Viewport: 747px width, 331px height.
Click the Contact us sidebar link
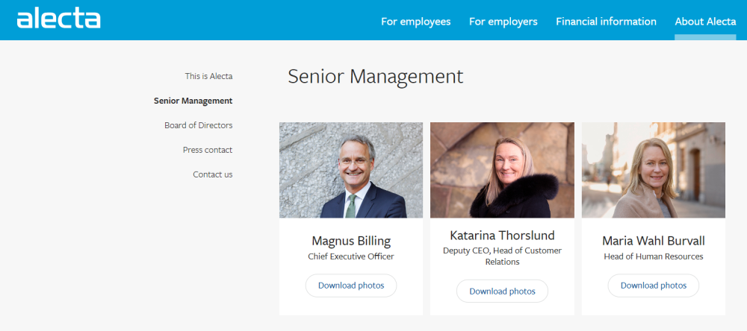tap(212, 174)
